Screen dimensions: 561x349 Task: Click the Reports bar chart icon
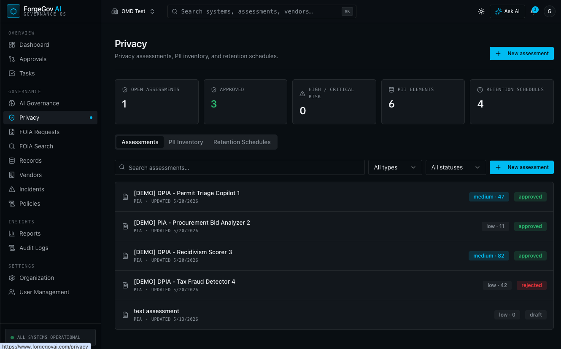coord(12,234)
